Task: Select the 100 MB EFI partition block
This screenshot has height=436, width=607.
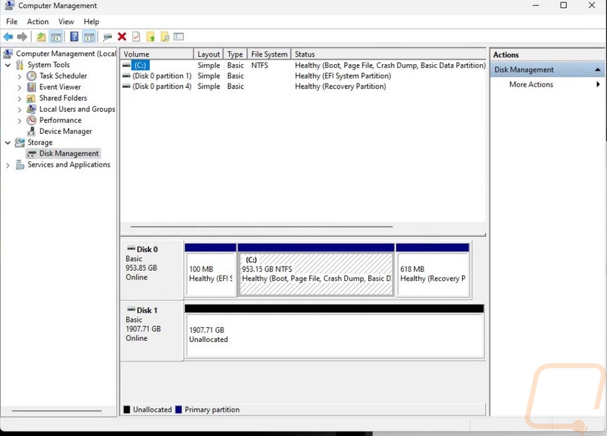Action: point(211,270)
